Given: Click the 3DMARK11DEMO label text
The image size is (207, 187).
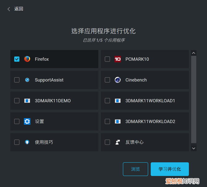Looking at the screenshot, I should [x=53, y=101].
